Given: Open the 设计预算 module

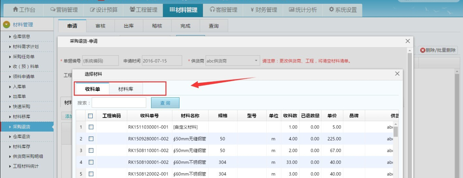Looking at the screenshot, I should [x=104, y=10].
